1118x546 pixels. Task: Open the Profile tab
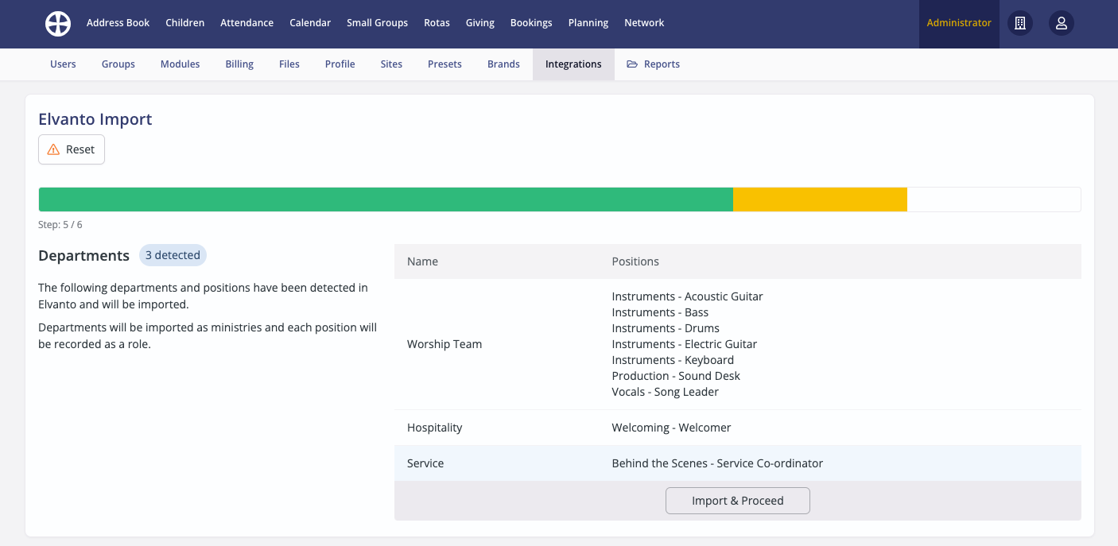[x=340, y=64]
